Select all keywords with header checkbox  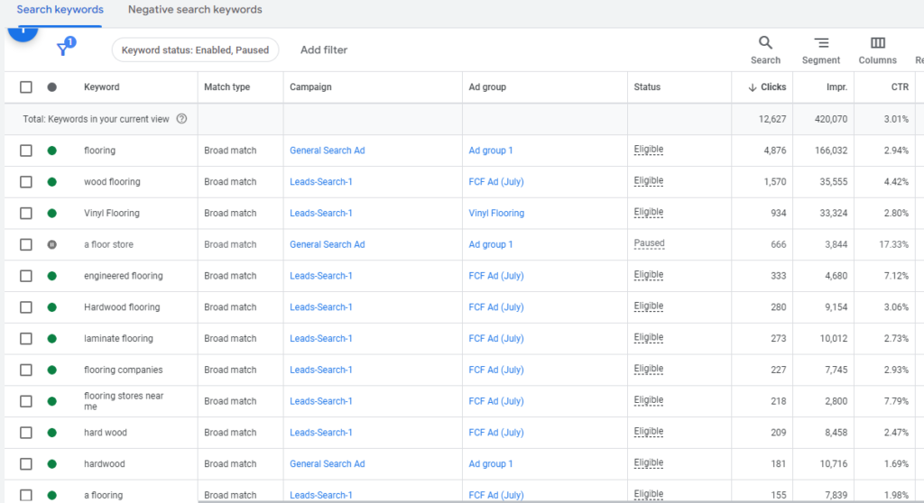(26, 87)
